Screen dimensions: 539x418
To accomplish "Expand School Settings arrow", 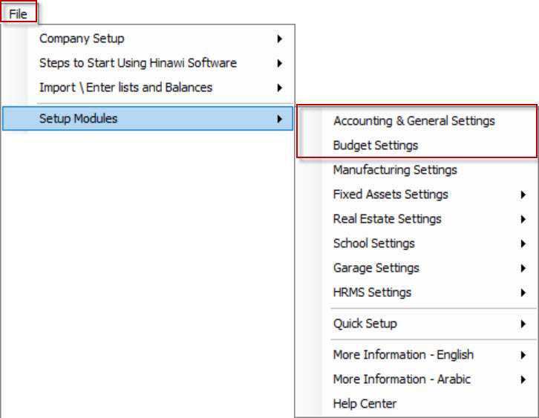I will [523, 244].
